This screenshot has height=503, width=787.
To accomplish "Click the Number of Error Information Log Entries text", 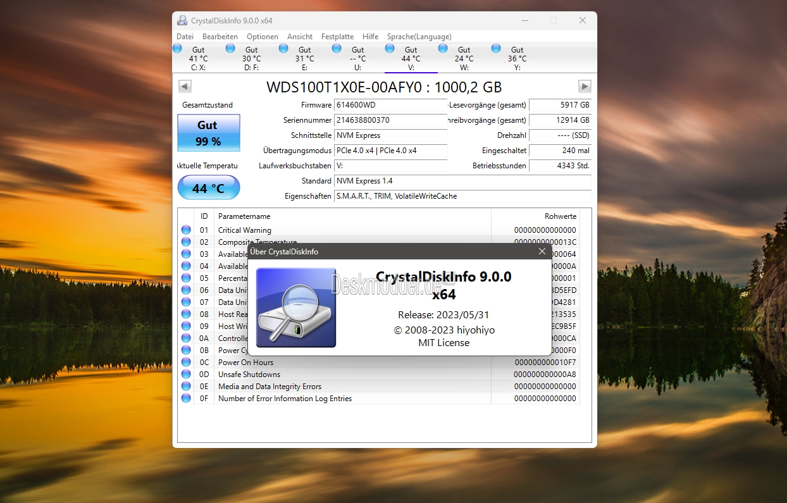I will [x=285, y=399].
